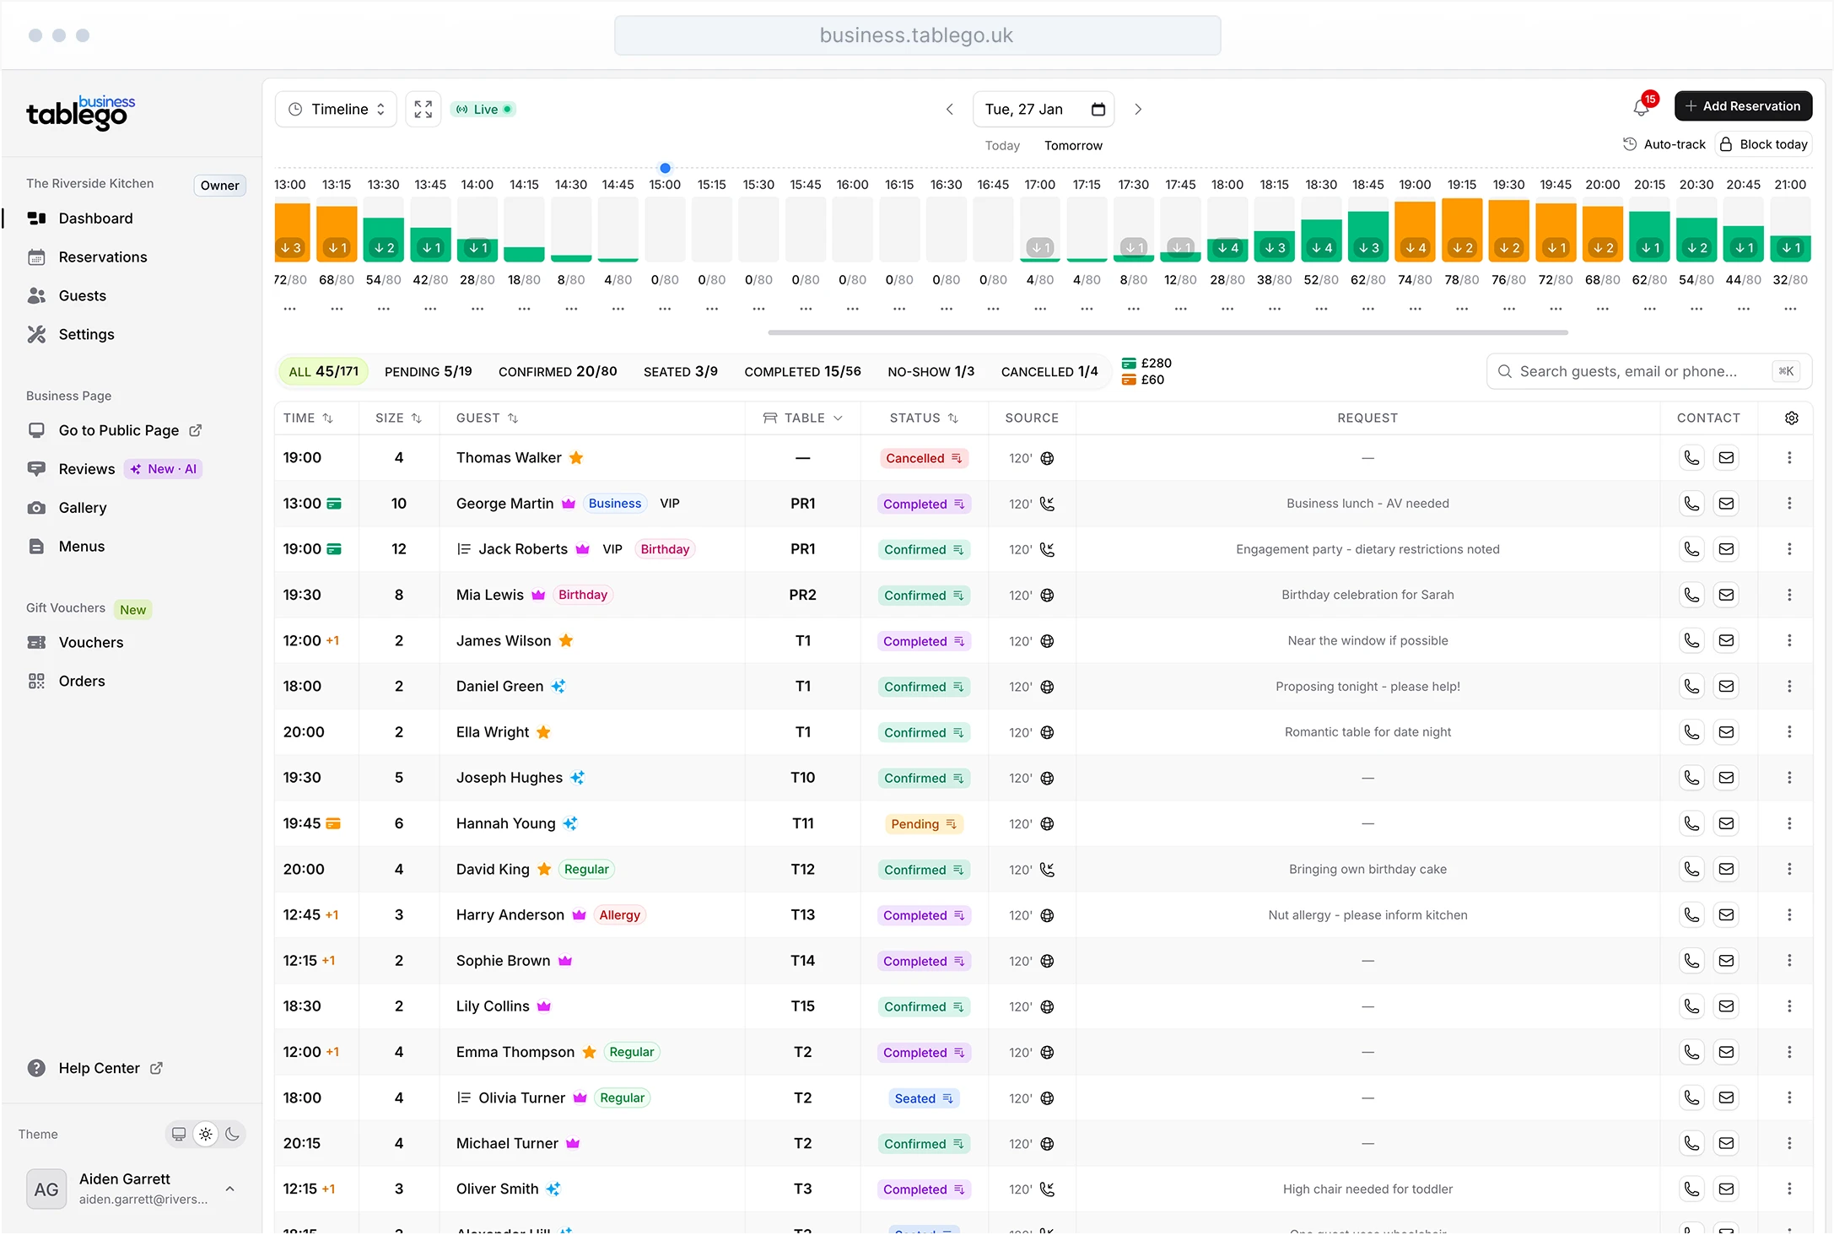Image resolution: width=1834 pixels, height=1235 pixels.
Task: Open the column settings gear in the table header
Action: point(1791,418)
